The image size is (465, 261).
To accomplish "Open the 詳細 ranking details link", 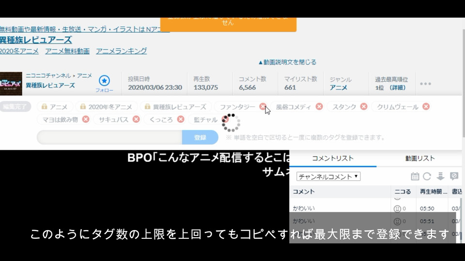I will click(x=398, y=87).
